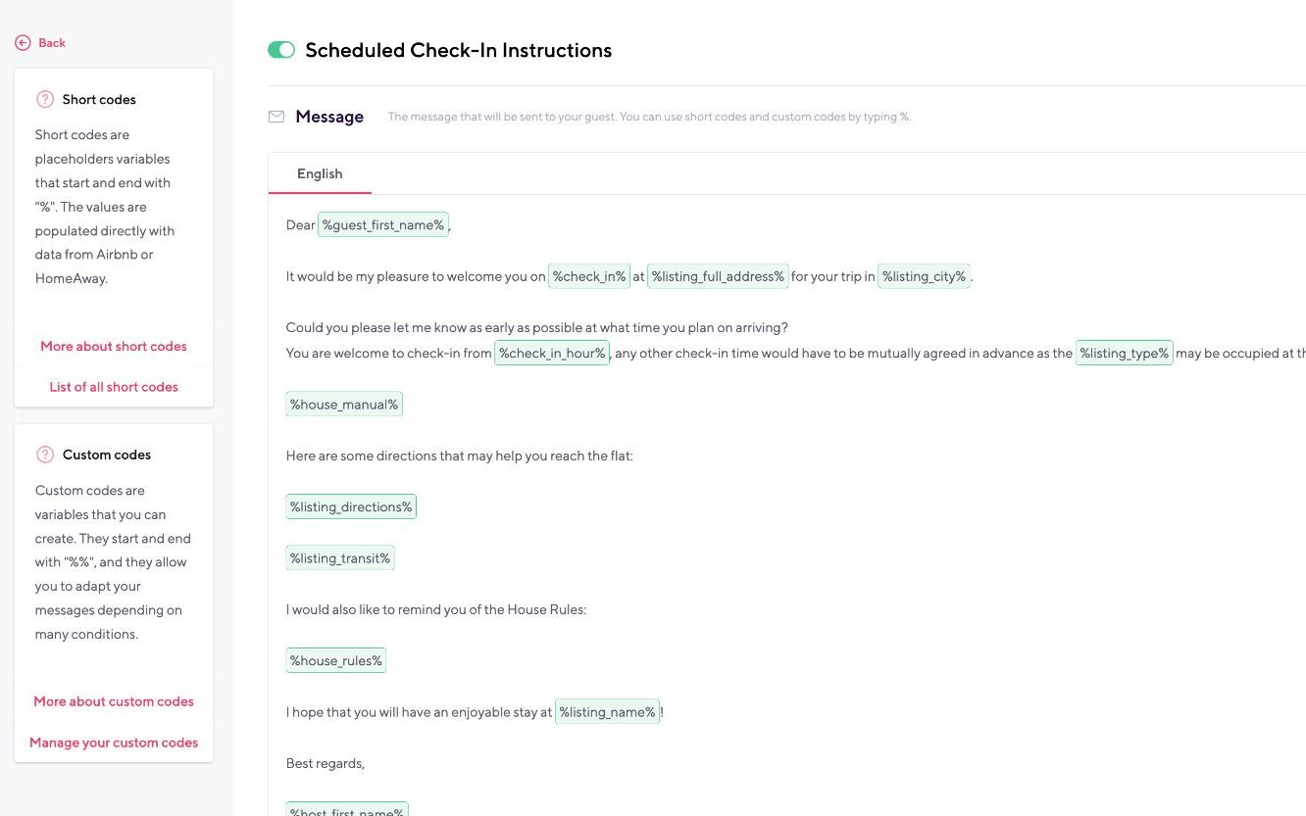Click the Back arrow icon

coord(23,43)
